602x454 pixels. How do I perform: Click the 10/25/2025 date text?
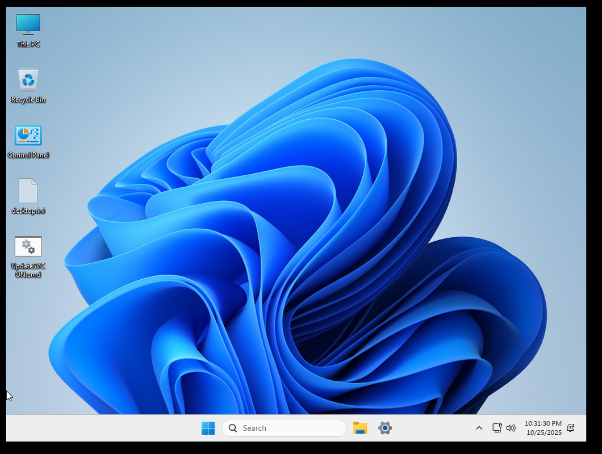(x=544, y=432)
